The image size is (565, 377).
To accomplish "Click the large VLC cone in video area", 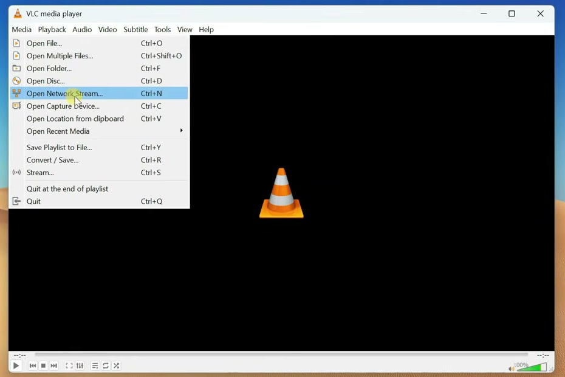I will pos(281,193).
